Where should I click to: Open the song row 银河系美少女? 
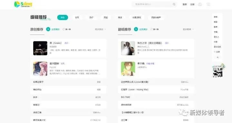[x=68, y=120]
